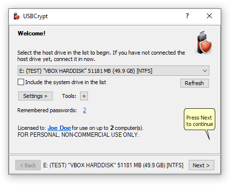Click the Remembered passwords label
This screenshot has width=232, height=186.
(x=47, y=110)
